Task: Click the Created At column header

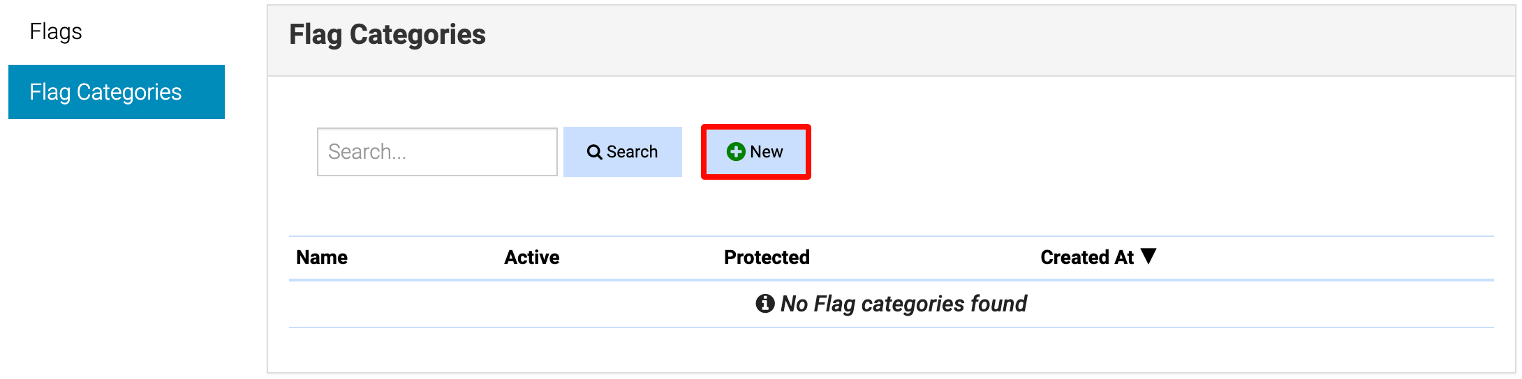Action: click(x=1087, y=258)
